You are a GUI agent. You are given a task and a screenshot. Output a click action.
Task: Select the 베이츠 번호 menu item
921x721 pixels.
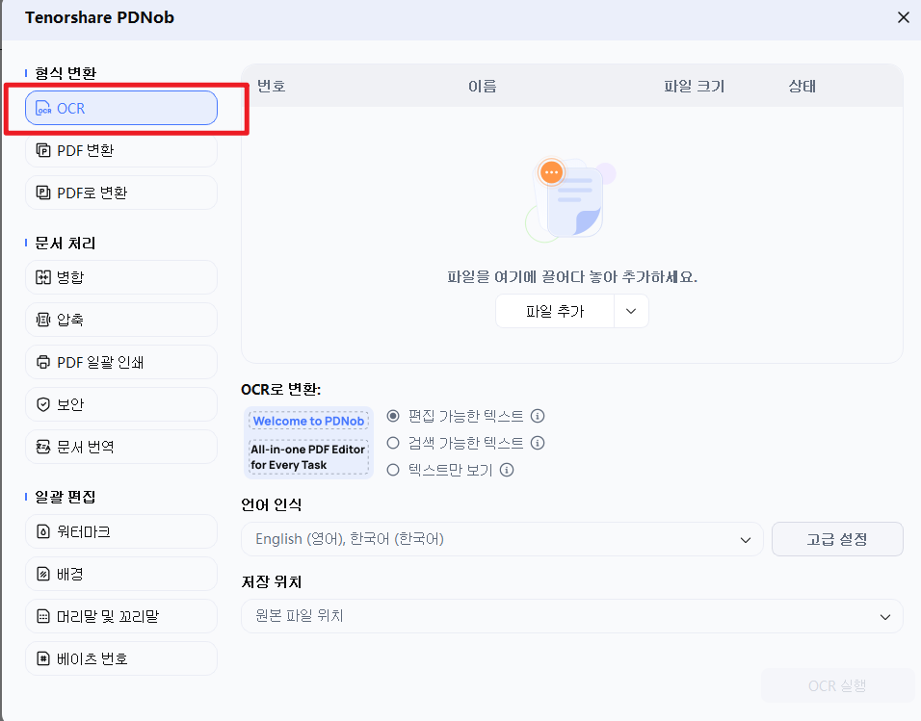(121, 658)
